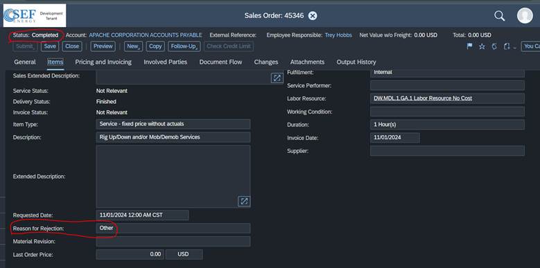The image size is (540, 268).
Task: Open Pricing and Invoicing tab
Action: [103, 62]
